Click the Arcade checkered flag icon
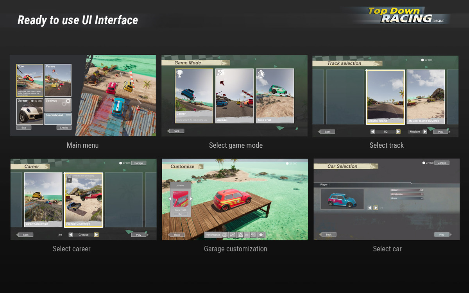 220,73
